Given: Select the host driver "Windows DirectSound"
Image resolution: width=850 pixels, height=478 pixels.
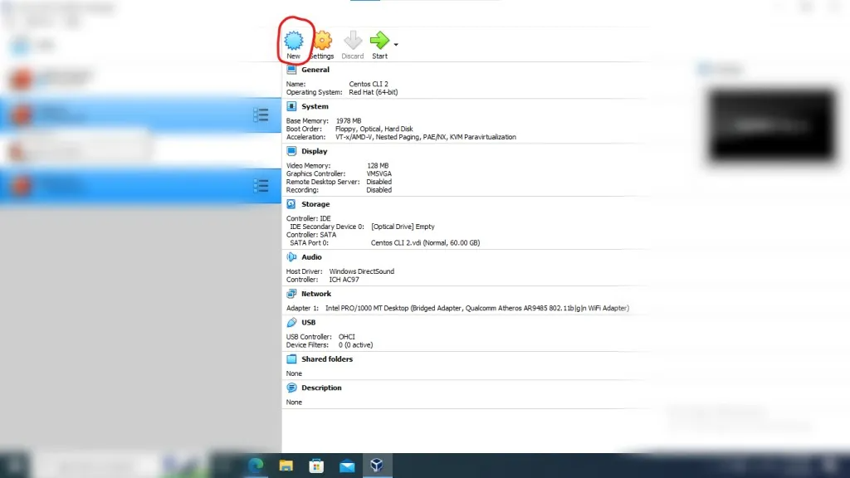Looking at the screenshot, I should (x=362, y=271).
